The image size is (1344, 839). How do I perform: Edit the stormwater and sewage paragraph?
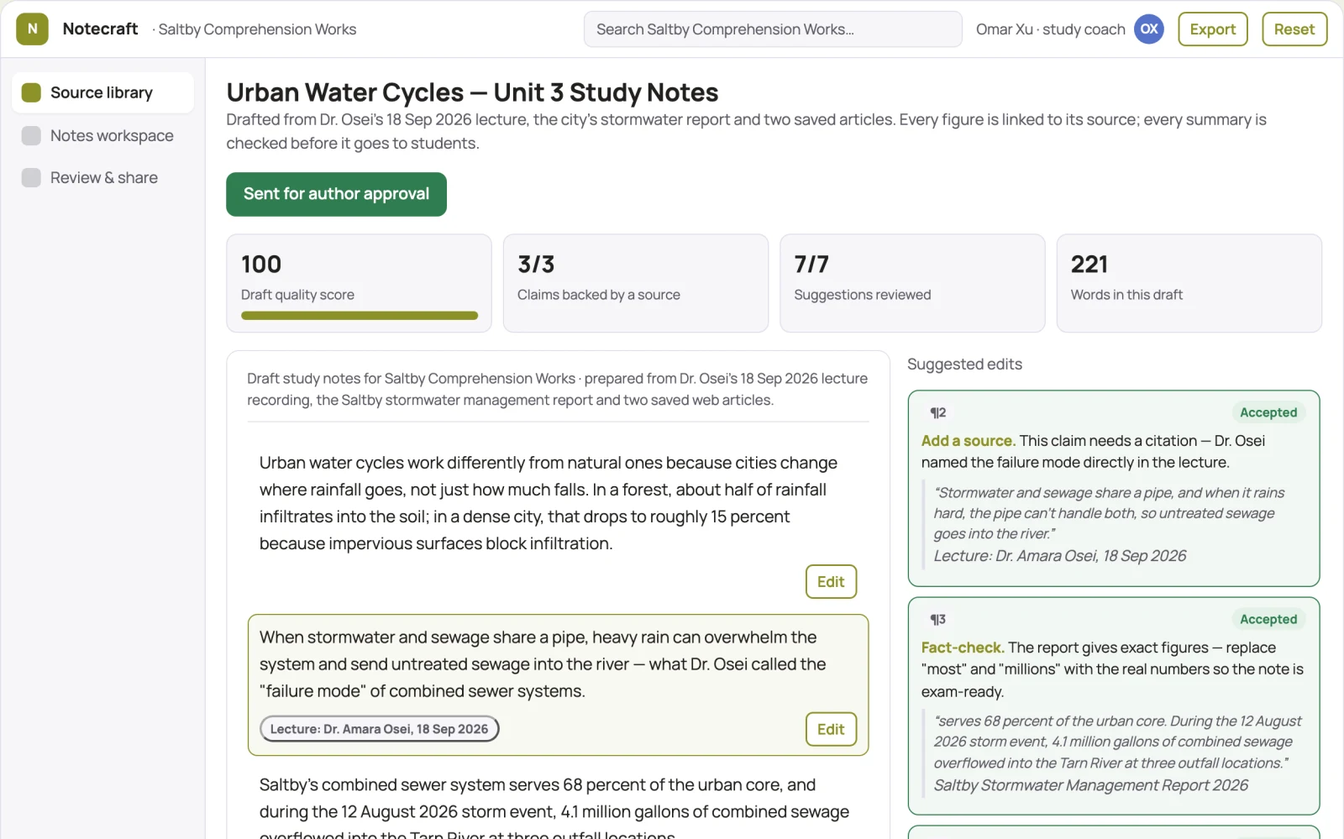831,729
